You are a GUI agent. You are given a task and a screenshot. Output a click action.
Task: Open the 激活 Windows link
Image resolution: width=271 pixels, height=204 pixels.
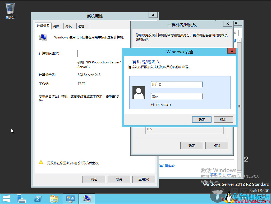pyautogui.click(x=221, y=174)
